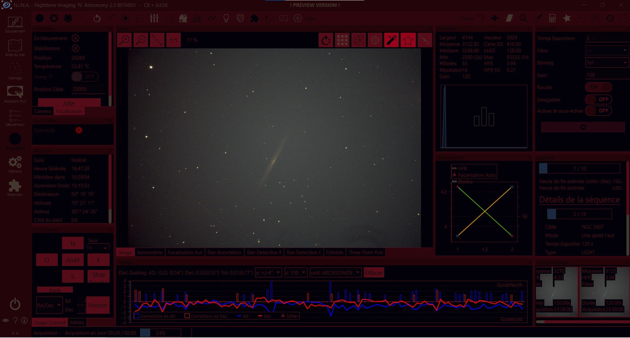
Task: Zoom out of the preview image
Action: click(x=141, y=40)
